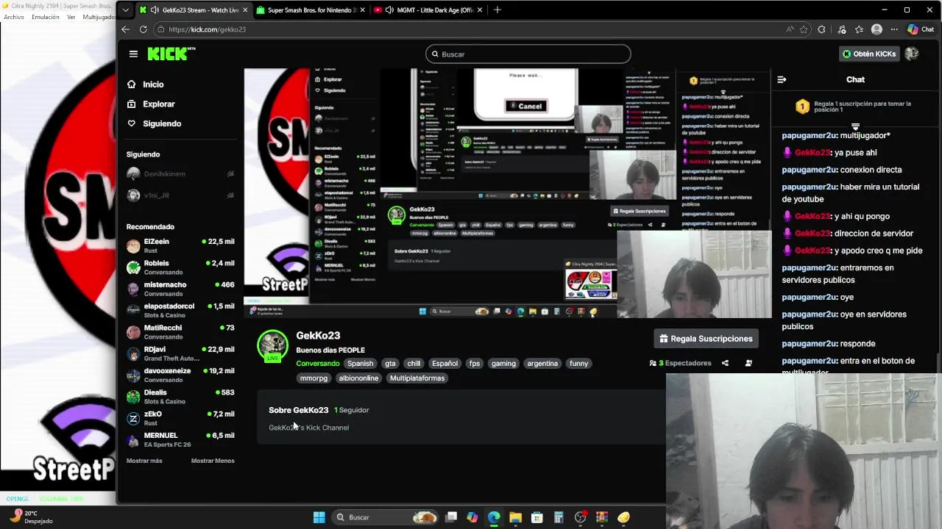Click the live stream video player
942x529 pixels.
click(507, 193)
